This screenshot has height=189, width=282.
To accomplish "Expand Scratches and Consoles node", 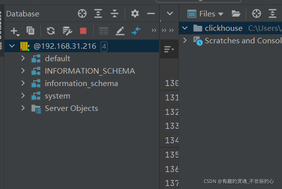I will pyautogui.click(x=185, y=40).
